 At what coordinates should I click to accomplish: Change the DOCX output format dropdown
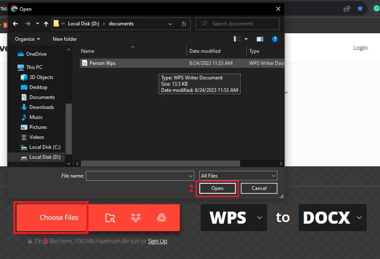(x=359, y=217)
